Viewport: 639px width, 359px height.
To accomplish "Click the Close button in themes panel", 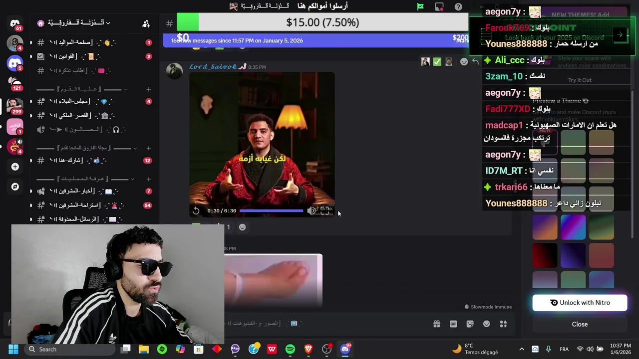I will click(580, 324).
